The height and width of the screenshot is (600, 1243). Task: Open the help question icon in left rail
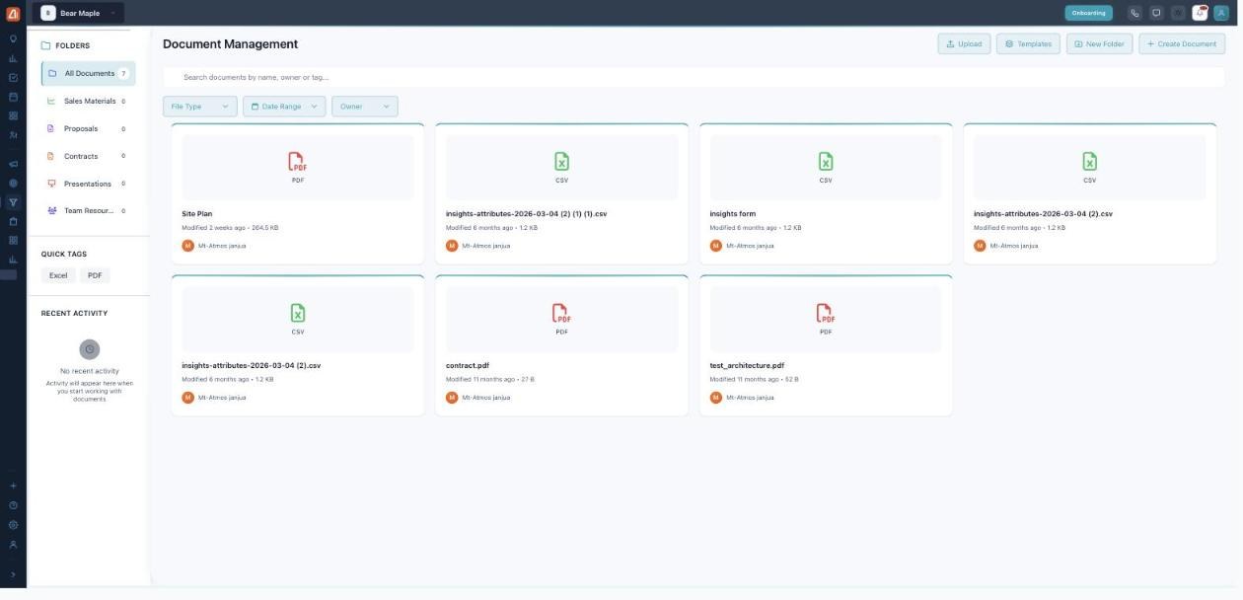13,505
